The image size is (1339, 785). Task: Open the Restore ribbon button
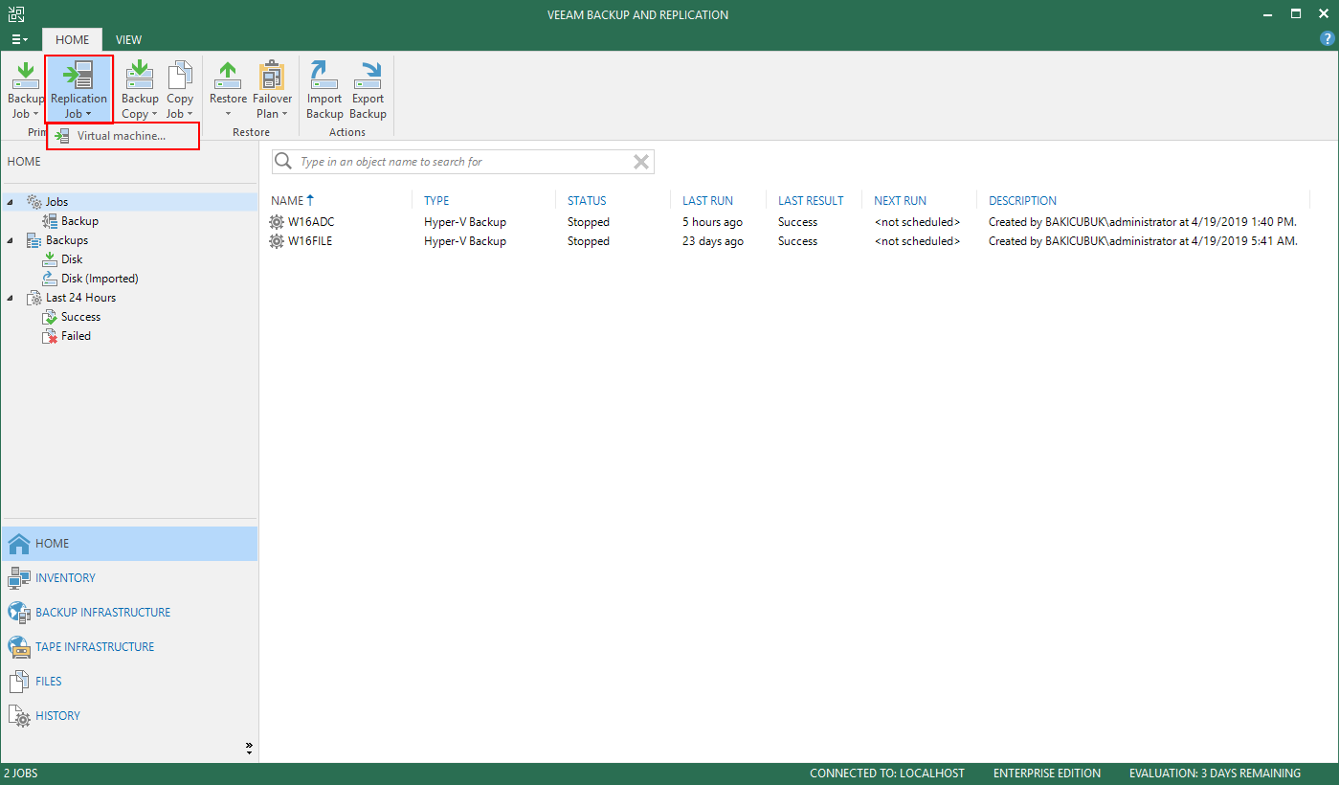coord(228,89)
